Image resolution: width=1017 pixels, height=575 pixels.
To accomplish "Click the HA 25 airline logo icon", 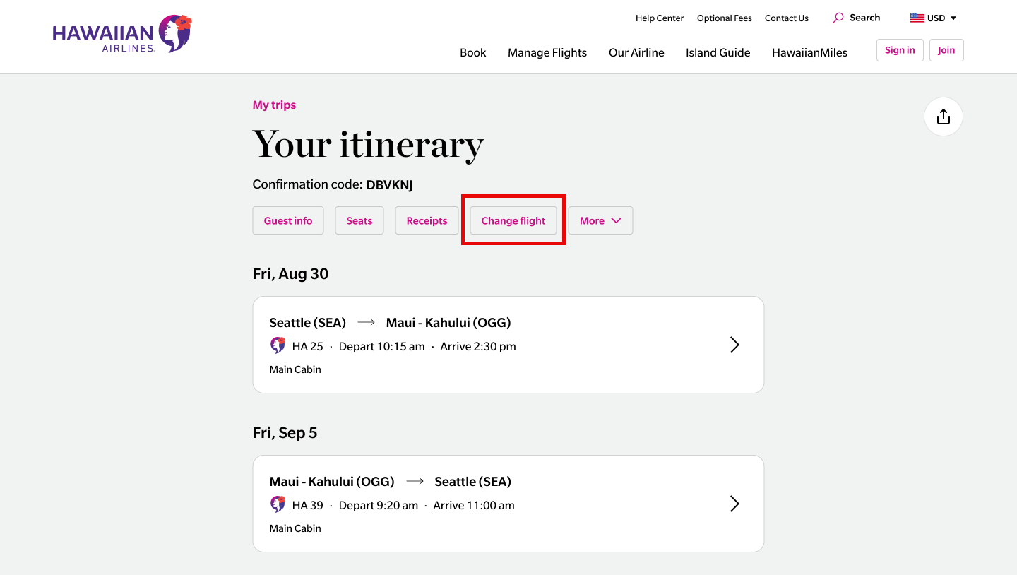I will tap(278, 345).
